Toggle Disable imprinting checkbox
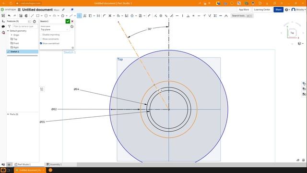The image size is (307, 173). click(41, 35)
